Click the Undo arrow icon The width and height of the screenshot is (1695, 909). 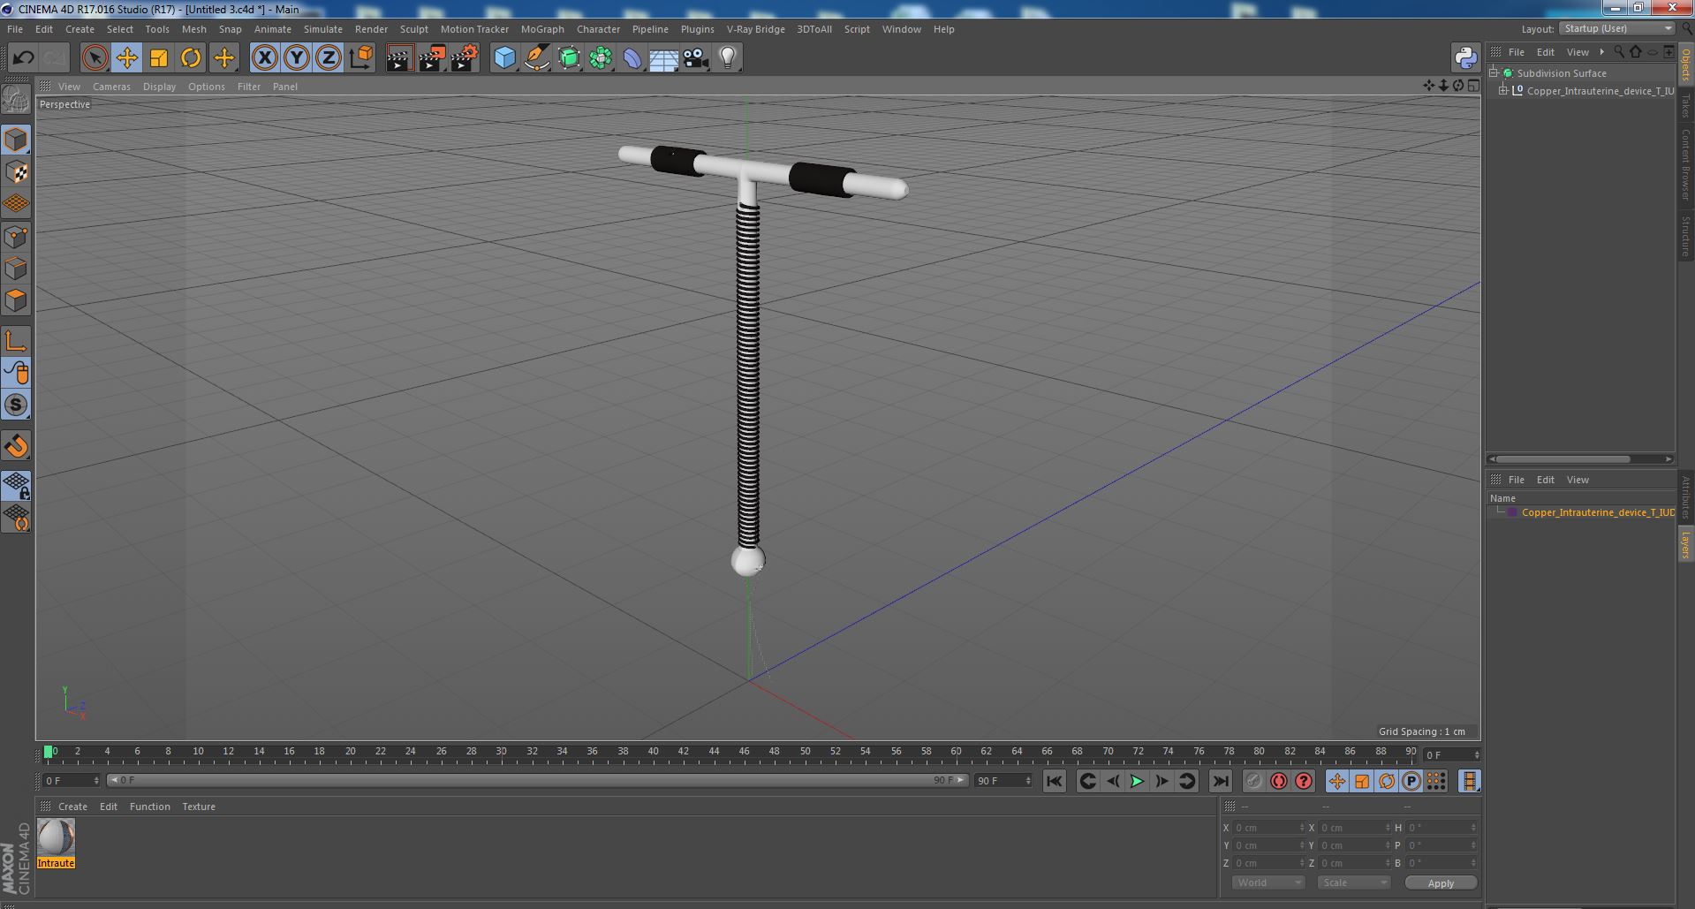(x=23, y=58)
